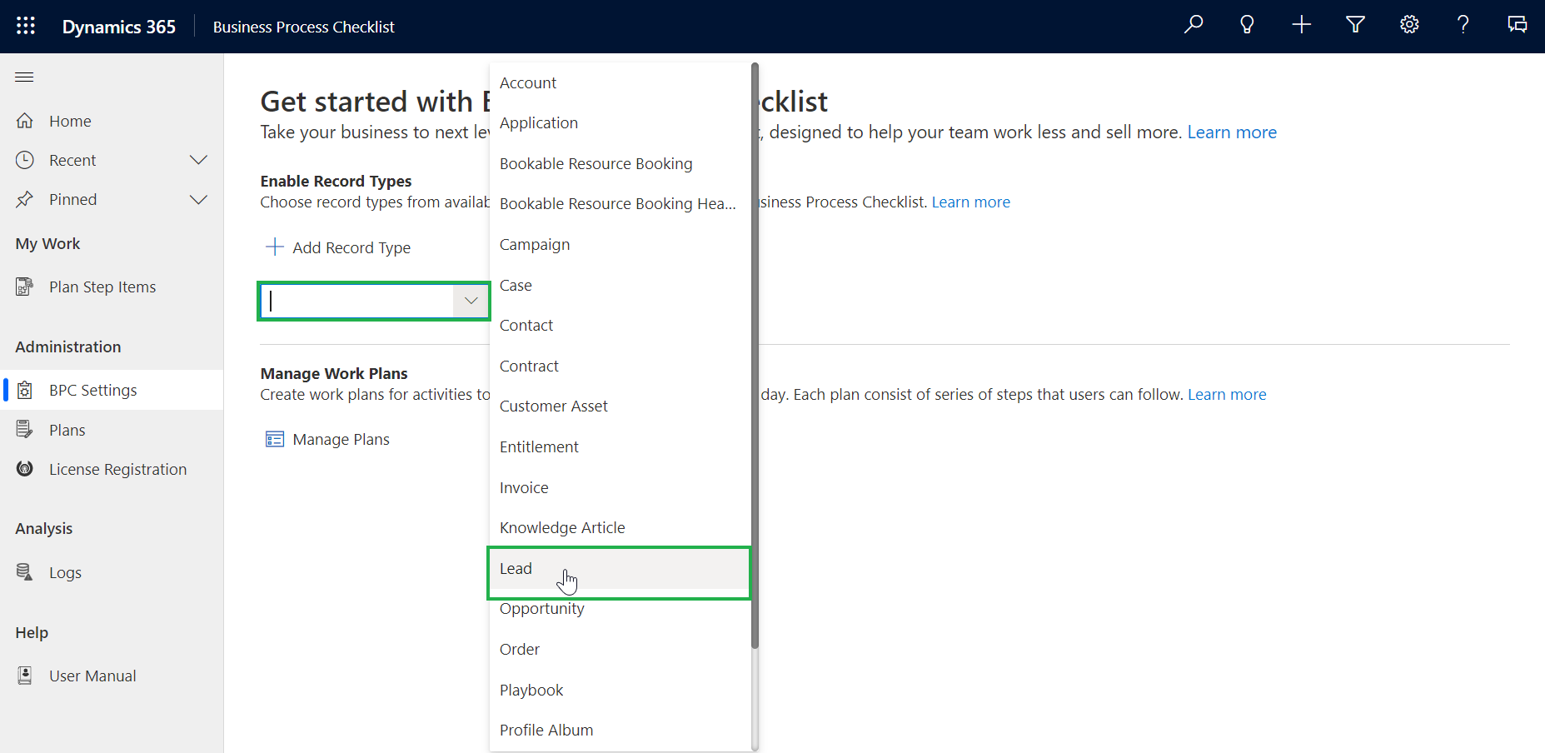Pick Playbook from the dropdown list
Screen dimensions: 1545x753
point(620,690)
